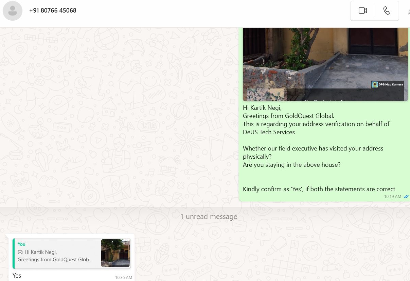The height and width of the screenshot is (281, 410).
Task: Click 'Greetings from GoldQuest Global.' line
Action: 289,116
